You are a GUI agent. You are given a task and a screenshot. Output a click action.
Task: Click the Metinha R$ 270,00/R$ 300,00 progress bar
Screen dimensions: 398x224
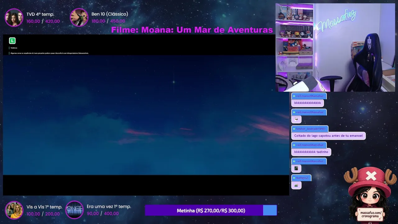(211, 211)
